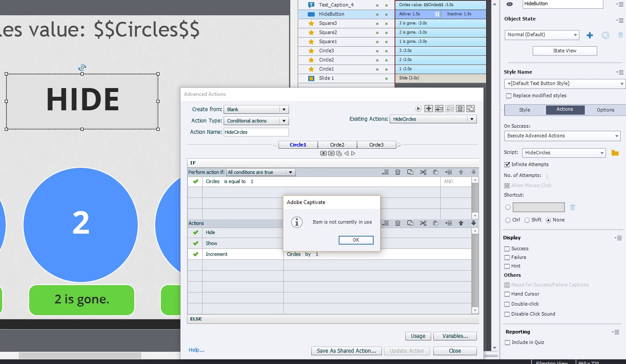
Task: Check Include in Quiz checkbox
Action: pos(507,343)
